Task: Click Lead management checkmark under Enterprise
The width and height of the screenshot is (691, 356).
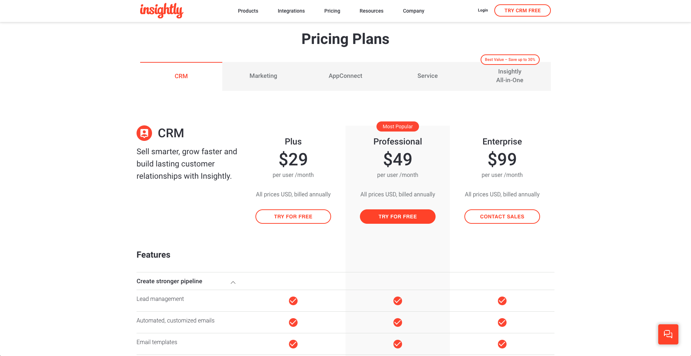Action: pyautogui.click(x=502, y=301)
